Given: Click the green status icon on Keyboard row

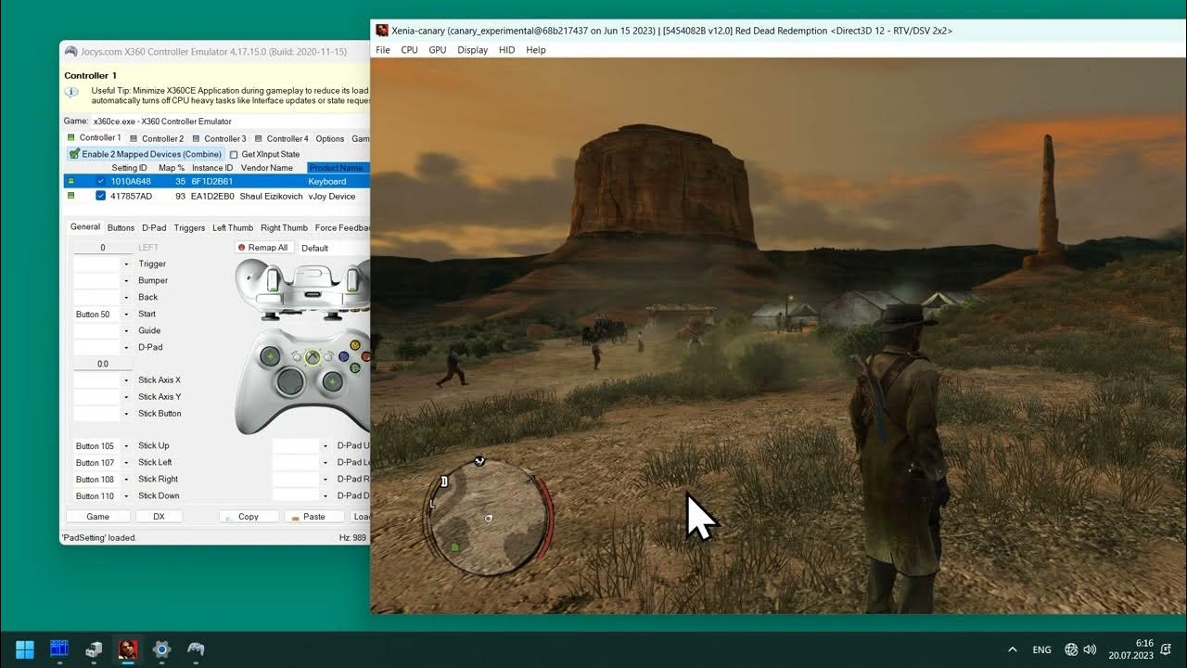Looking at the screenshot, I should [x=71, y=182].
